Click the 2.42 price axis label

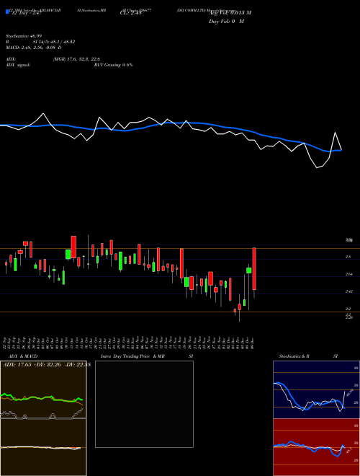349,291
